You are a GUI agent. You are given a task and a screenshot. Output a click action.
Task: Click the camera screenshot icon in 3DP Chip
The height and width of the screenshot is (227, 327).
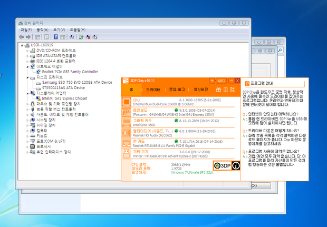point(232,90)
